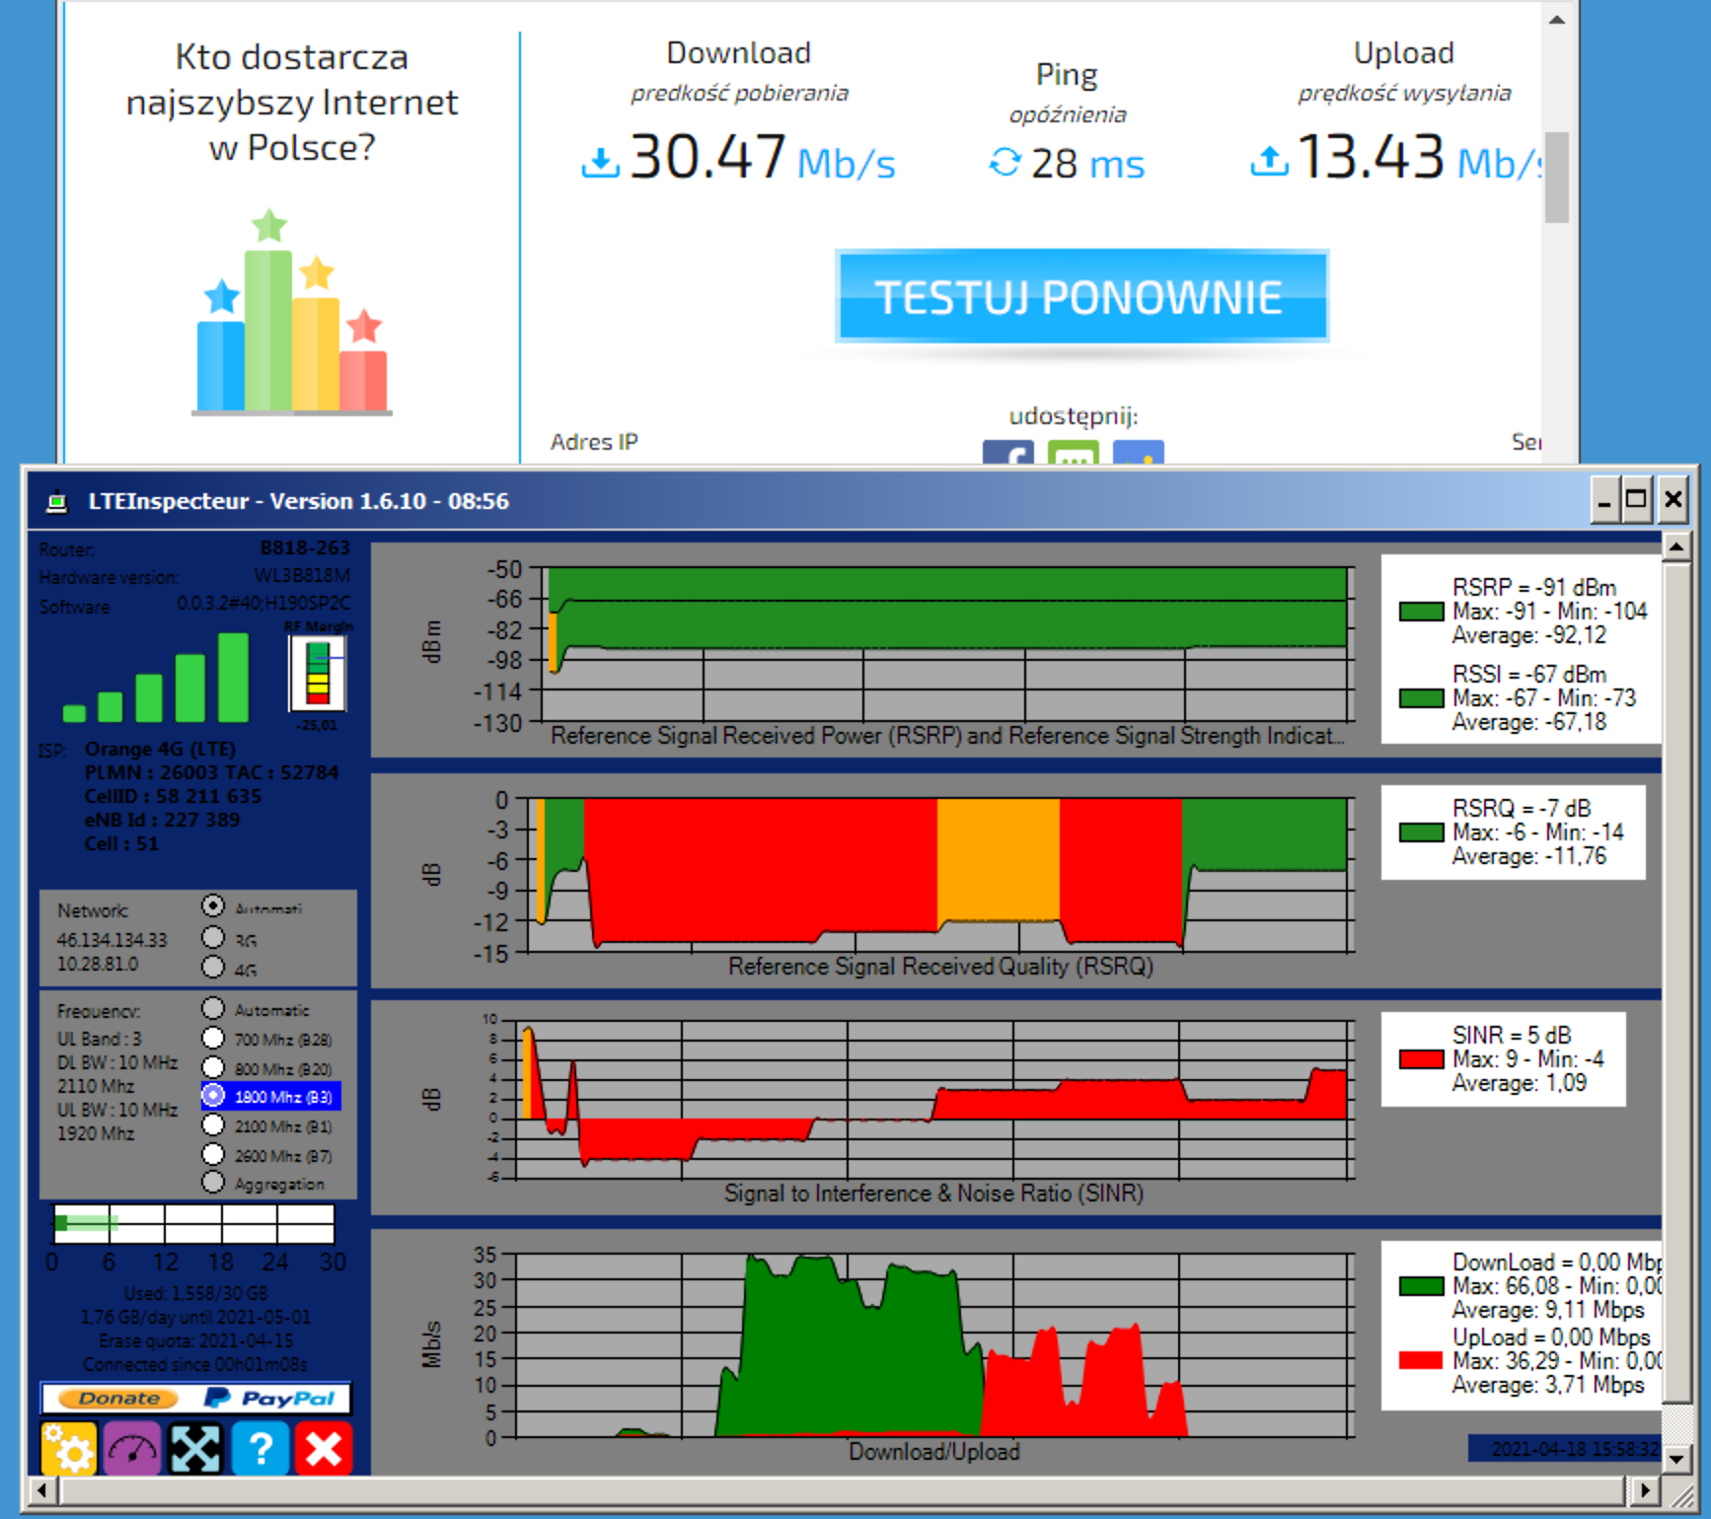Viewport: 1711px width, 1519px height.
Task: Launch the purple speedometer speed test icon
Action: [132, 1448]
